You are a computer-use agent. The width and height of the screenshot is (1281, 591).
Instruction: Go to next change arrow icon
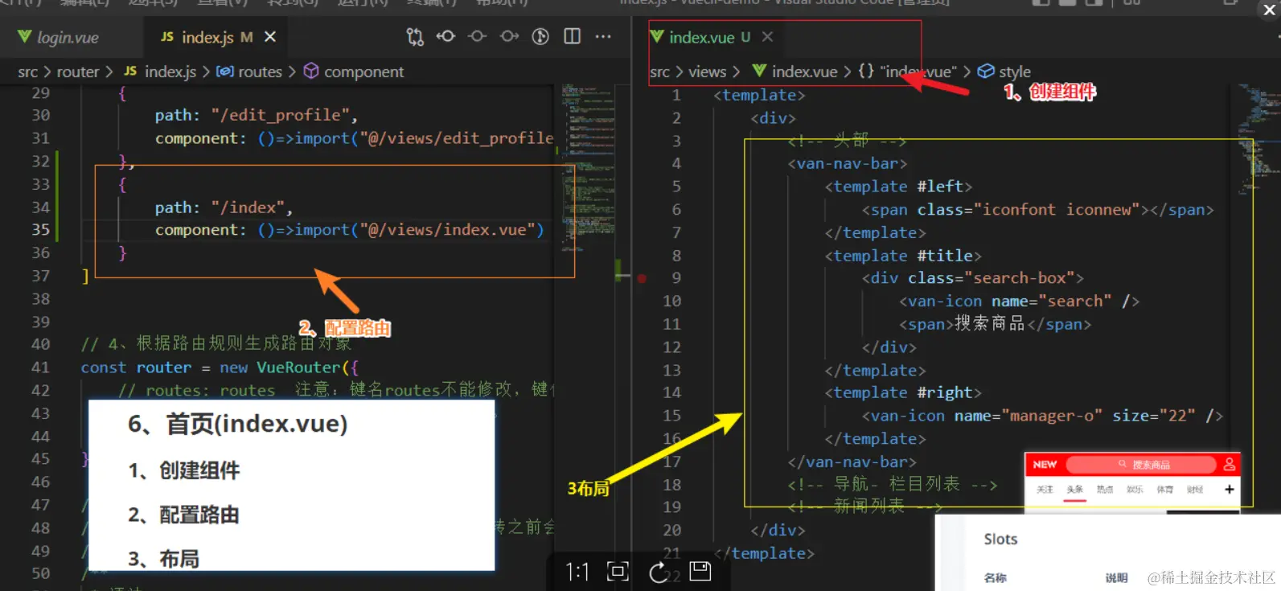509,36
